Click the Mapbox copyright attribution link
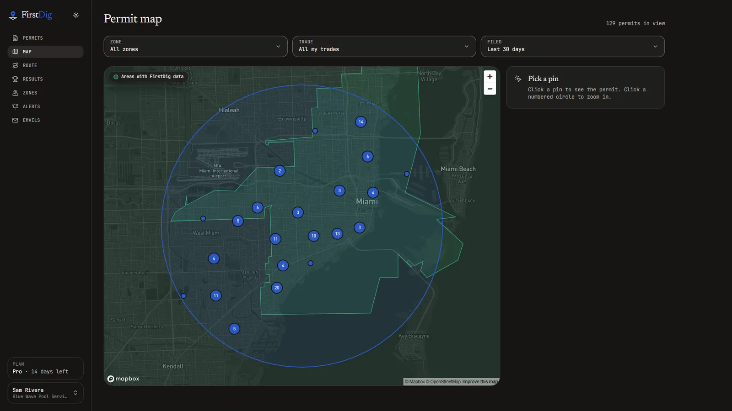 click(x=415, y=382)
